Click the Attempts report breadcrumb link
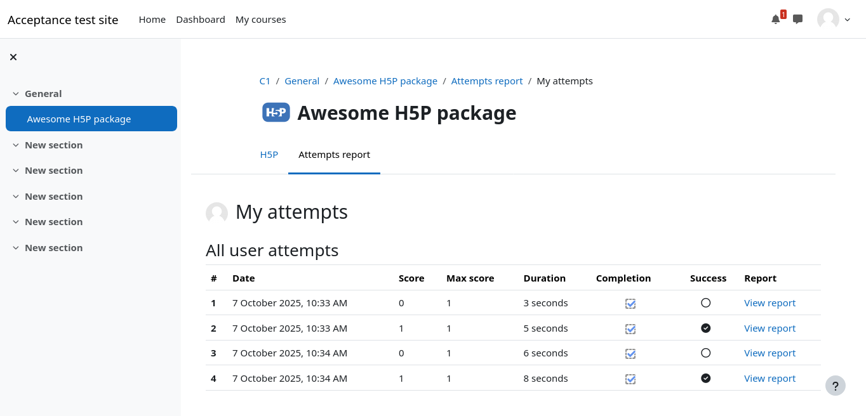 pos(487,81)
